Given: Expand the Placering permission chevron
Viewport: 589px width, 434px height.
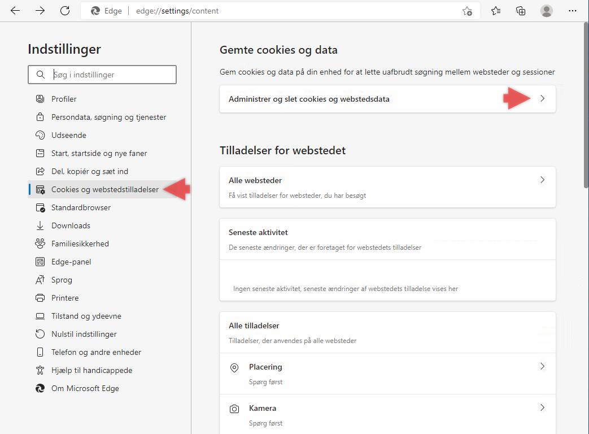Looking at the screenshot, I should [543, 366].
